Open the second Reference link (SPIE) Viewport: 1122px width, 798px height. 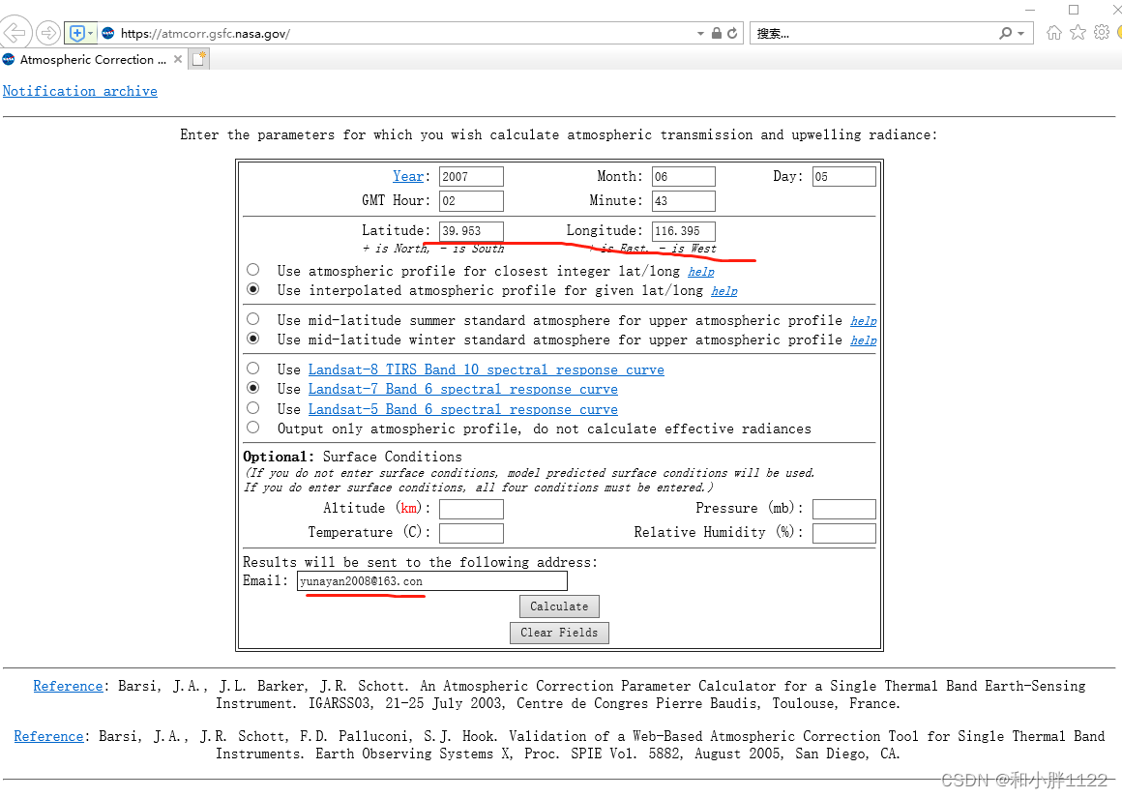[x=48, y=736]
